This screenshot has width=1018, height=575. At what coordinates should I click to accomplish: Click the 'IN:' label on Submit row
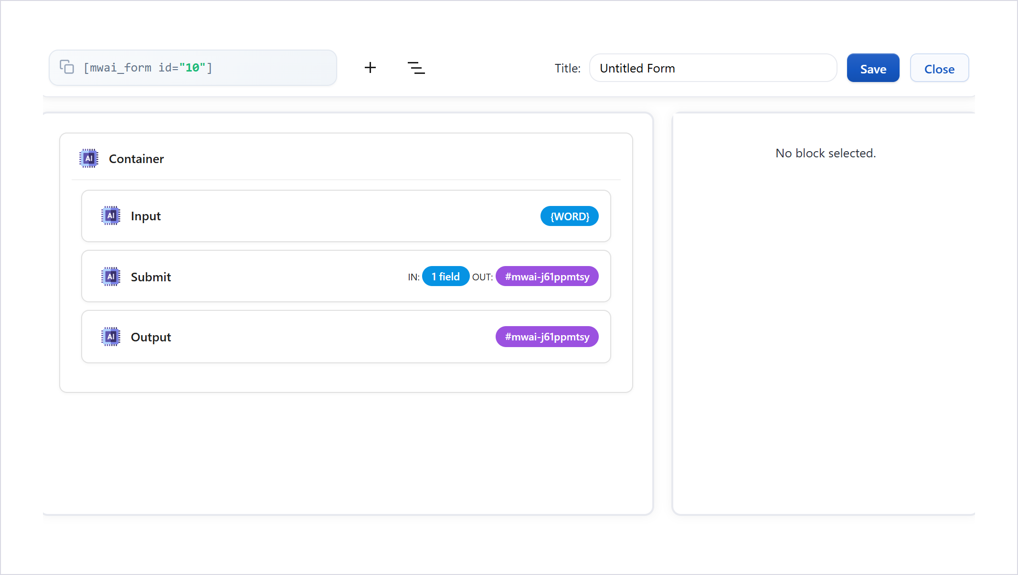click(414, 277)
